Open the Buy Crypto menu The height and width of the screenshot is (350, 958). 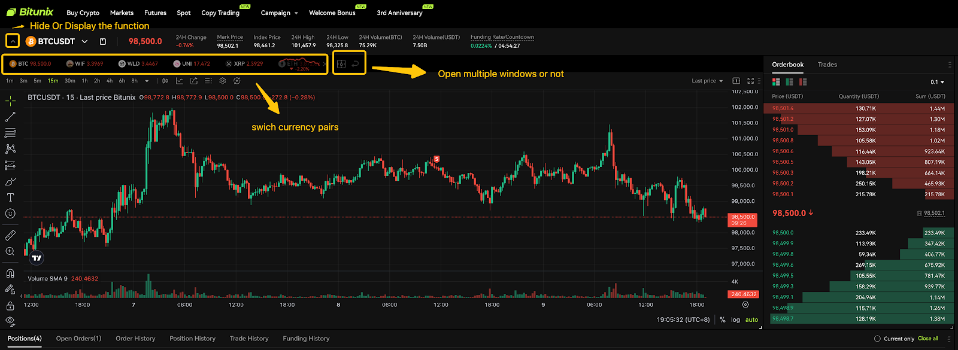pos(83,13)
